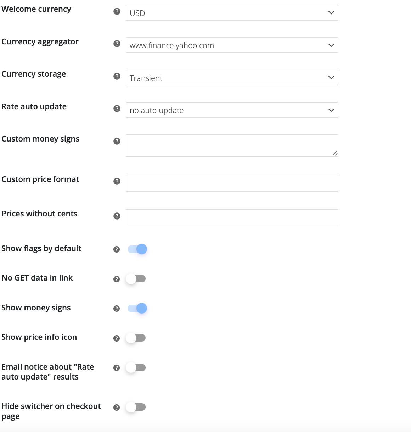411x432 pixels.
Task: Turn off Show money signs switch
Action: (x=137, y=308)
